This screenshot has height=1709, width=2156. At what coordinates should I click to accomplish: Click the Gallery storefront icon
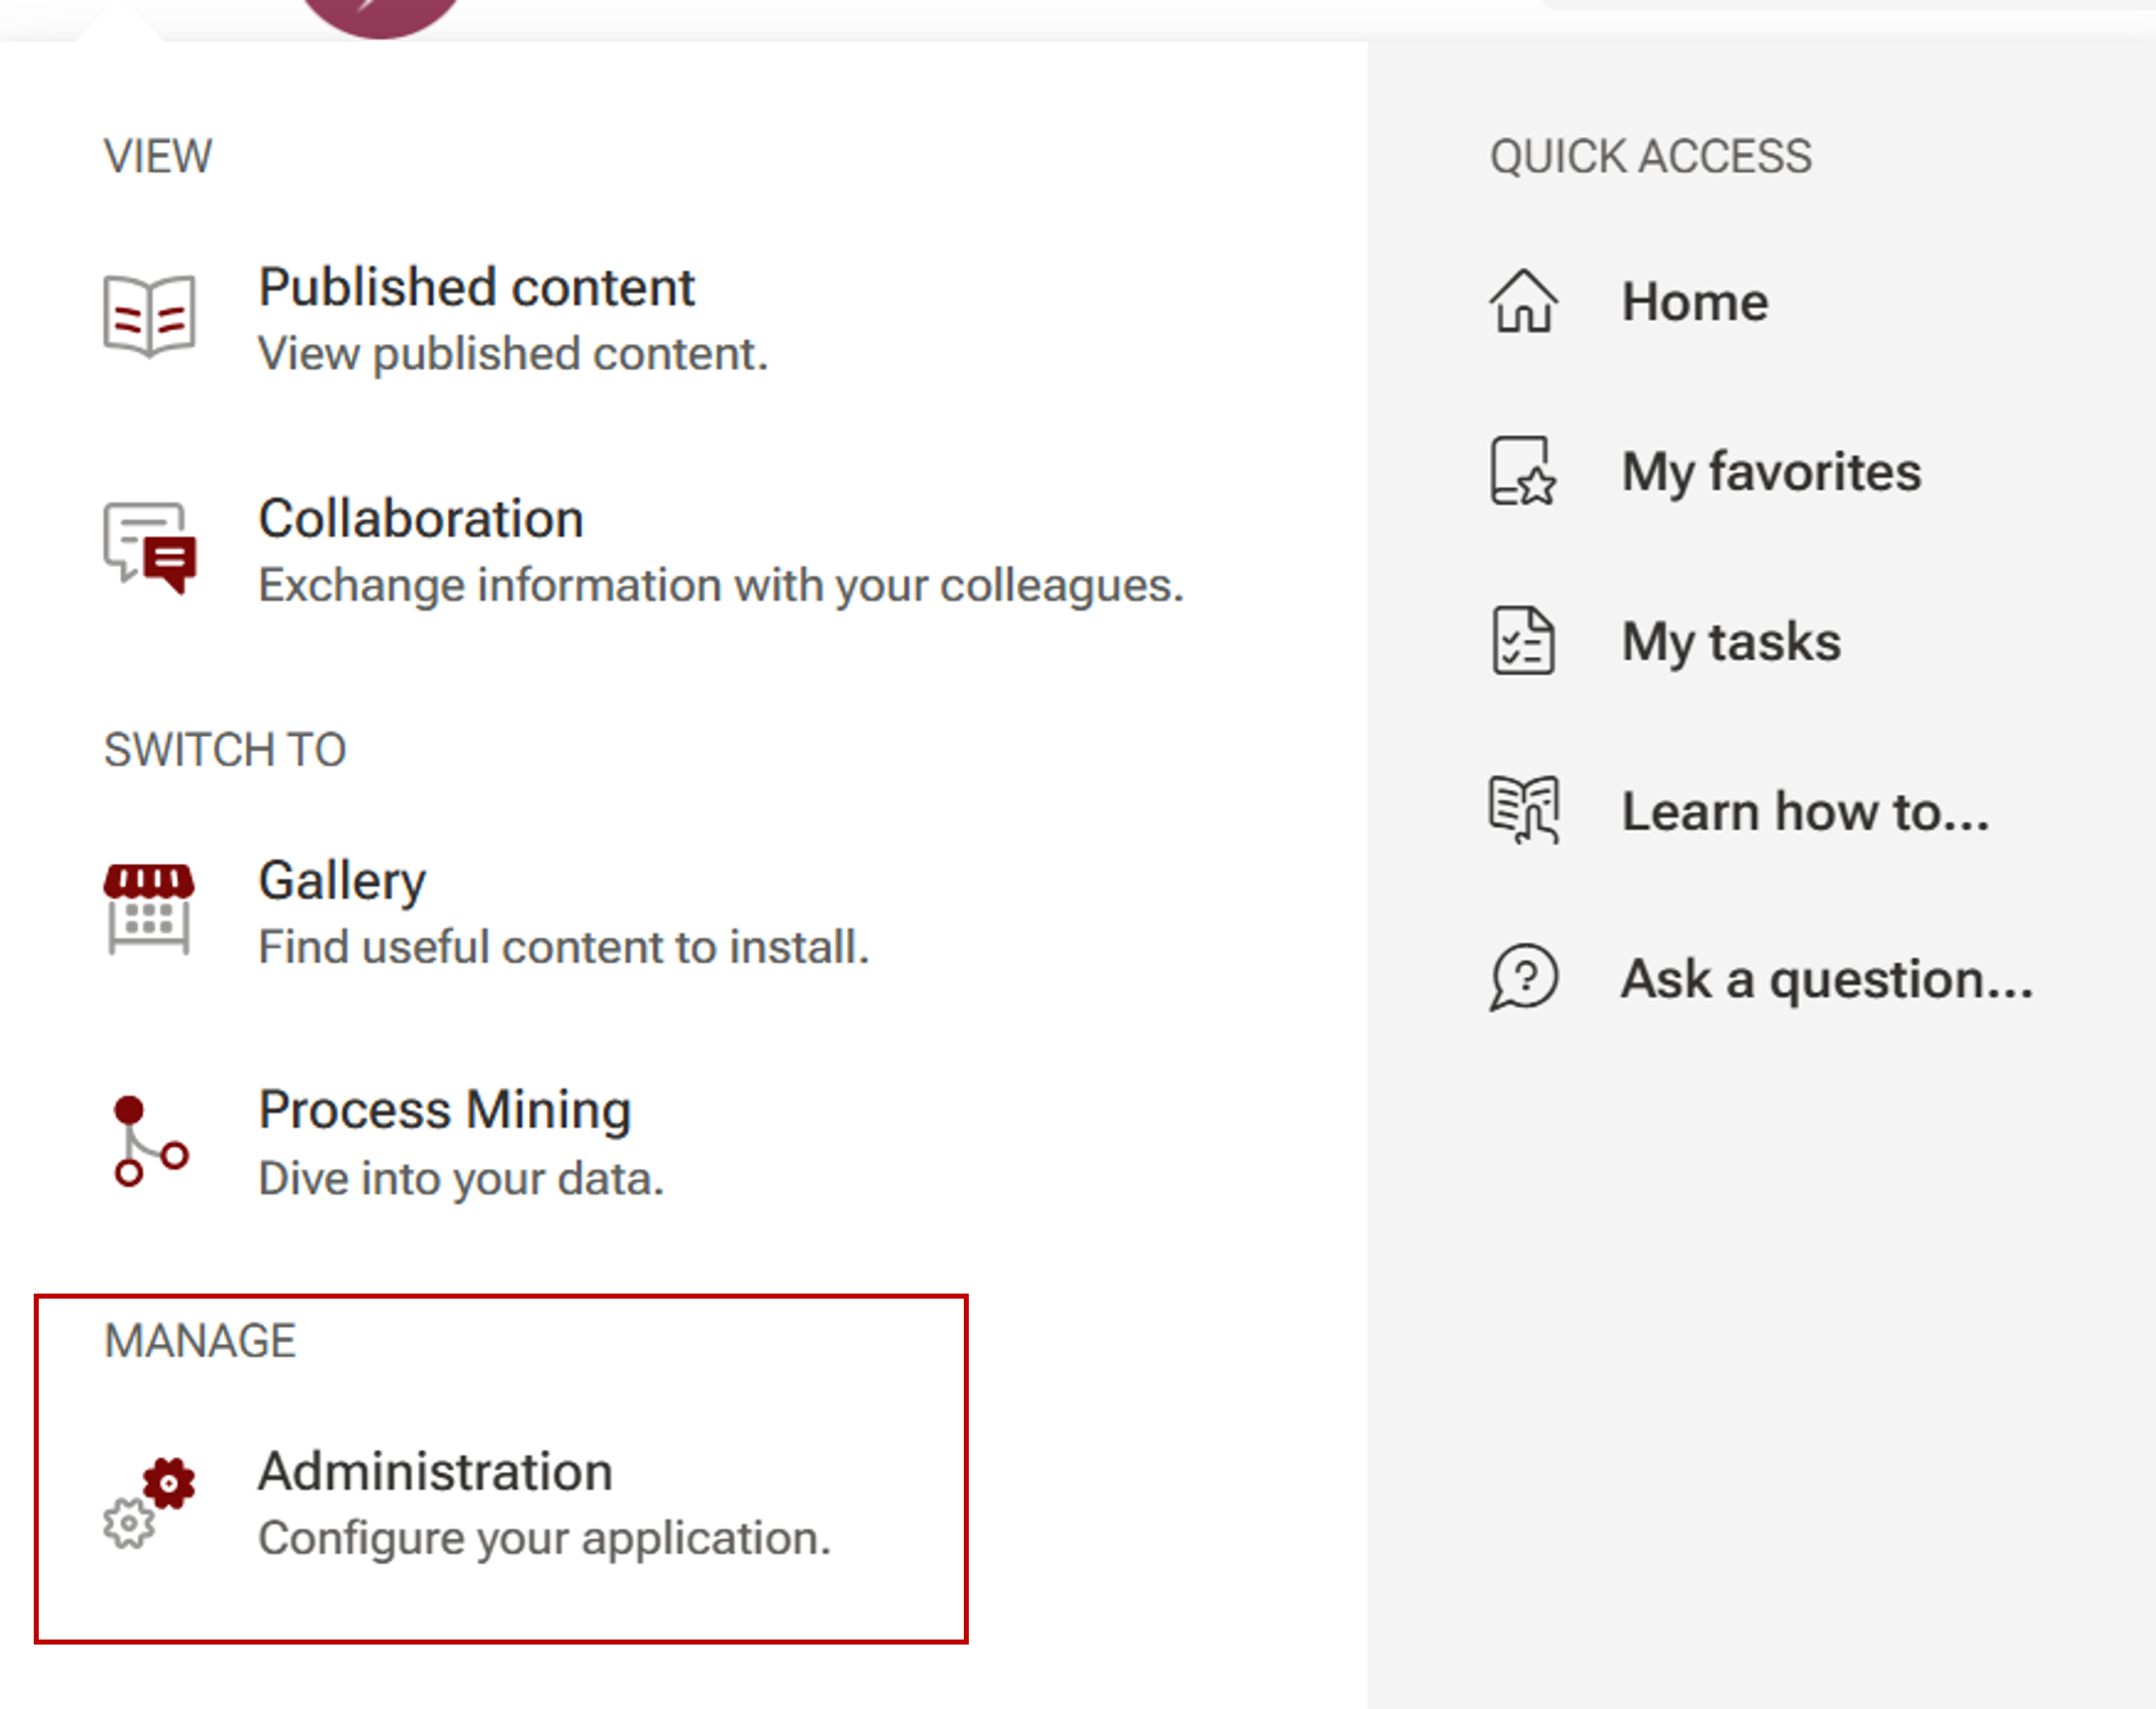coord(149,910)
